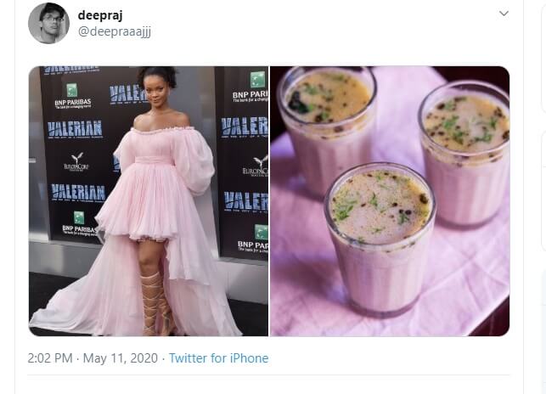
Task: Click the 2:02 PM tweet time
Action: (50, 358)
